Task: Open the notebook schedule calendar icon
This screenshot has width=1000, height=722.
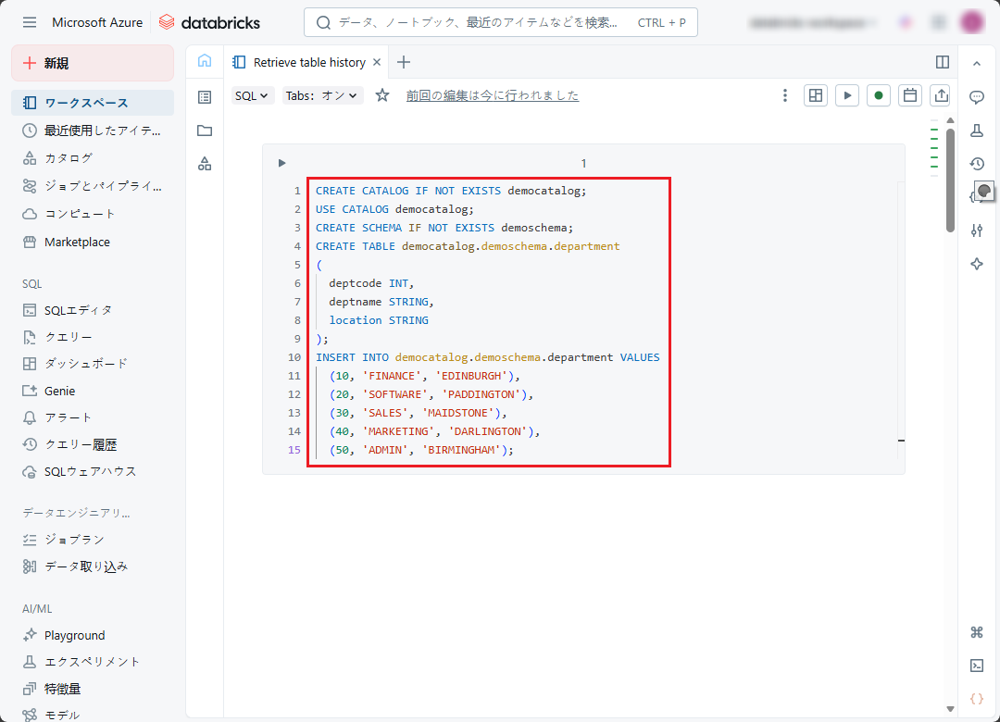Action: click(910, 95)
